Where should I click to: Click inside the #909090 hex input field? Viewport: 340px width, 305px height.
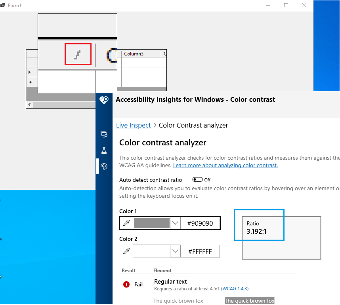click(200, 223)
